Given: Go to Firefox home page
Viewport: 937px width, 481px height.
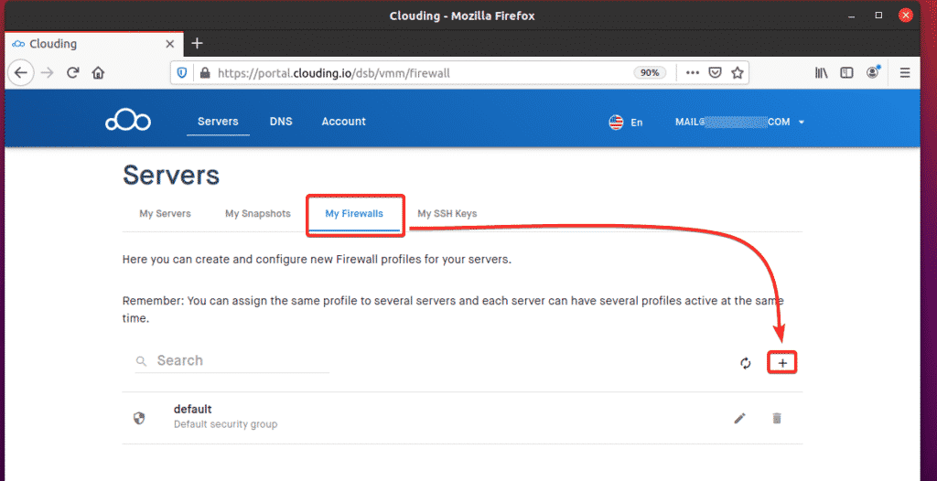Looking at the screenshot, I should (x=98, y=73).
